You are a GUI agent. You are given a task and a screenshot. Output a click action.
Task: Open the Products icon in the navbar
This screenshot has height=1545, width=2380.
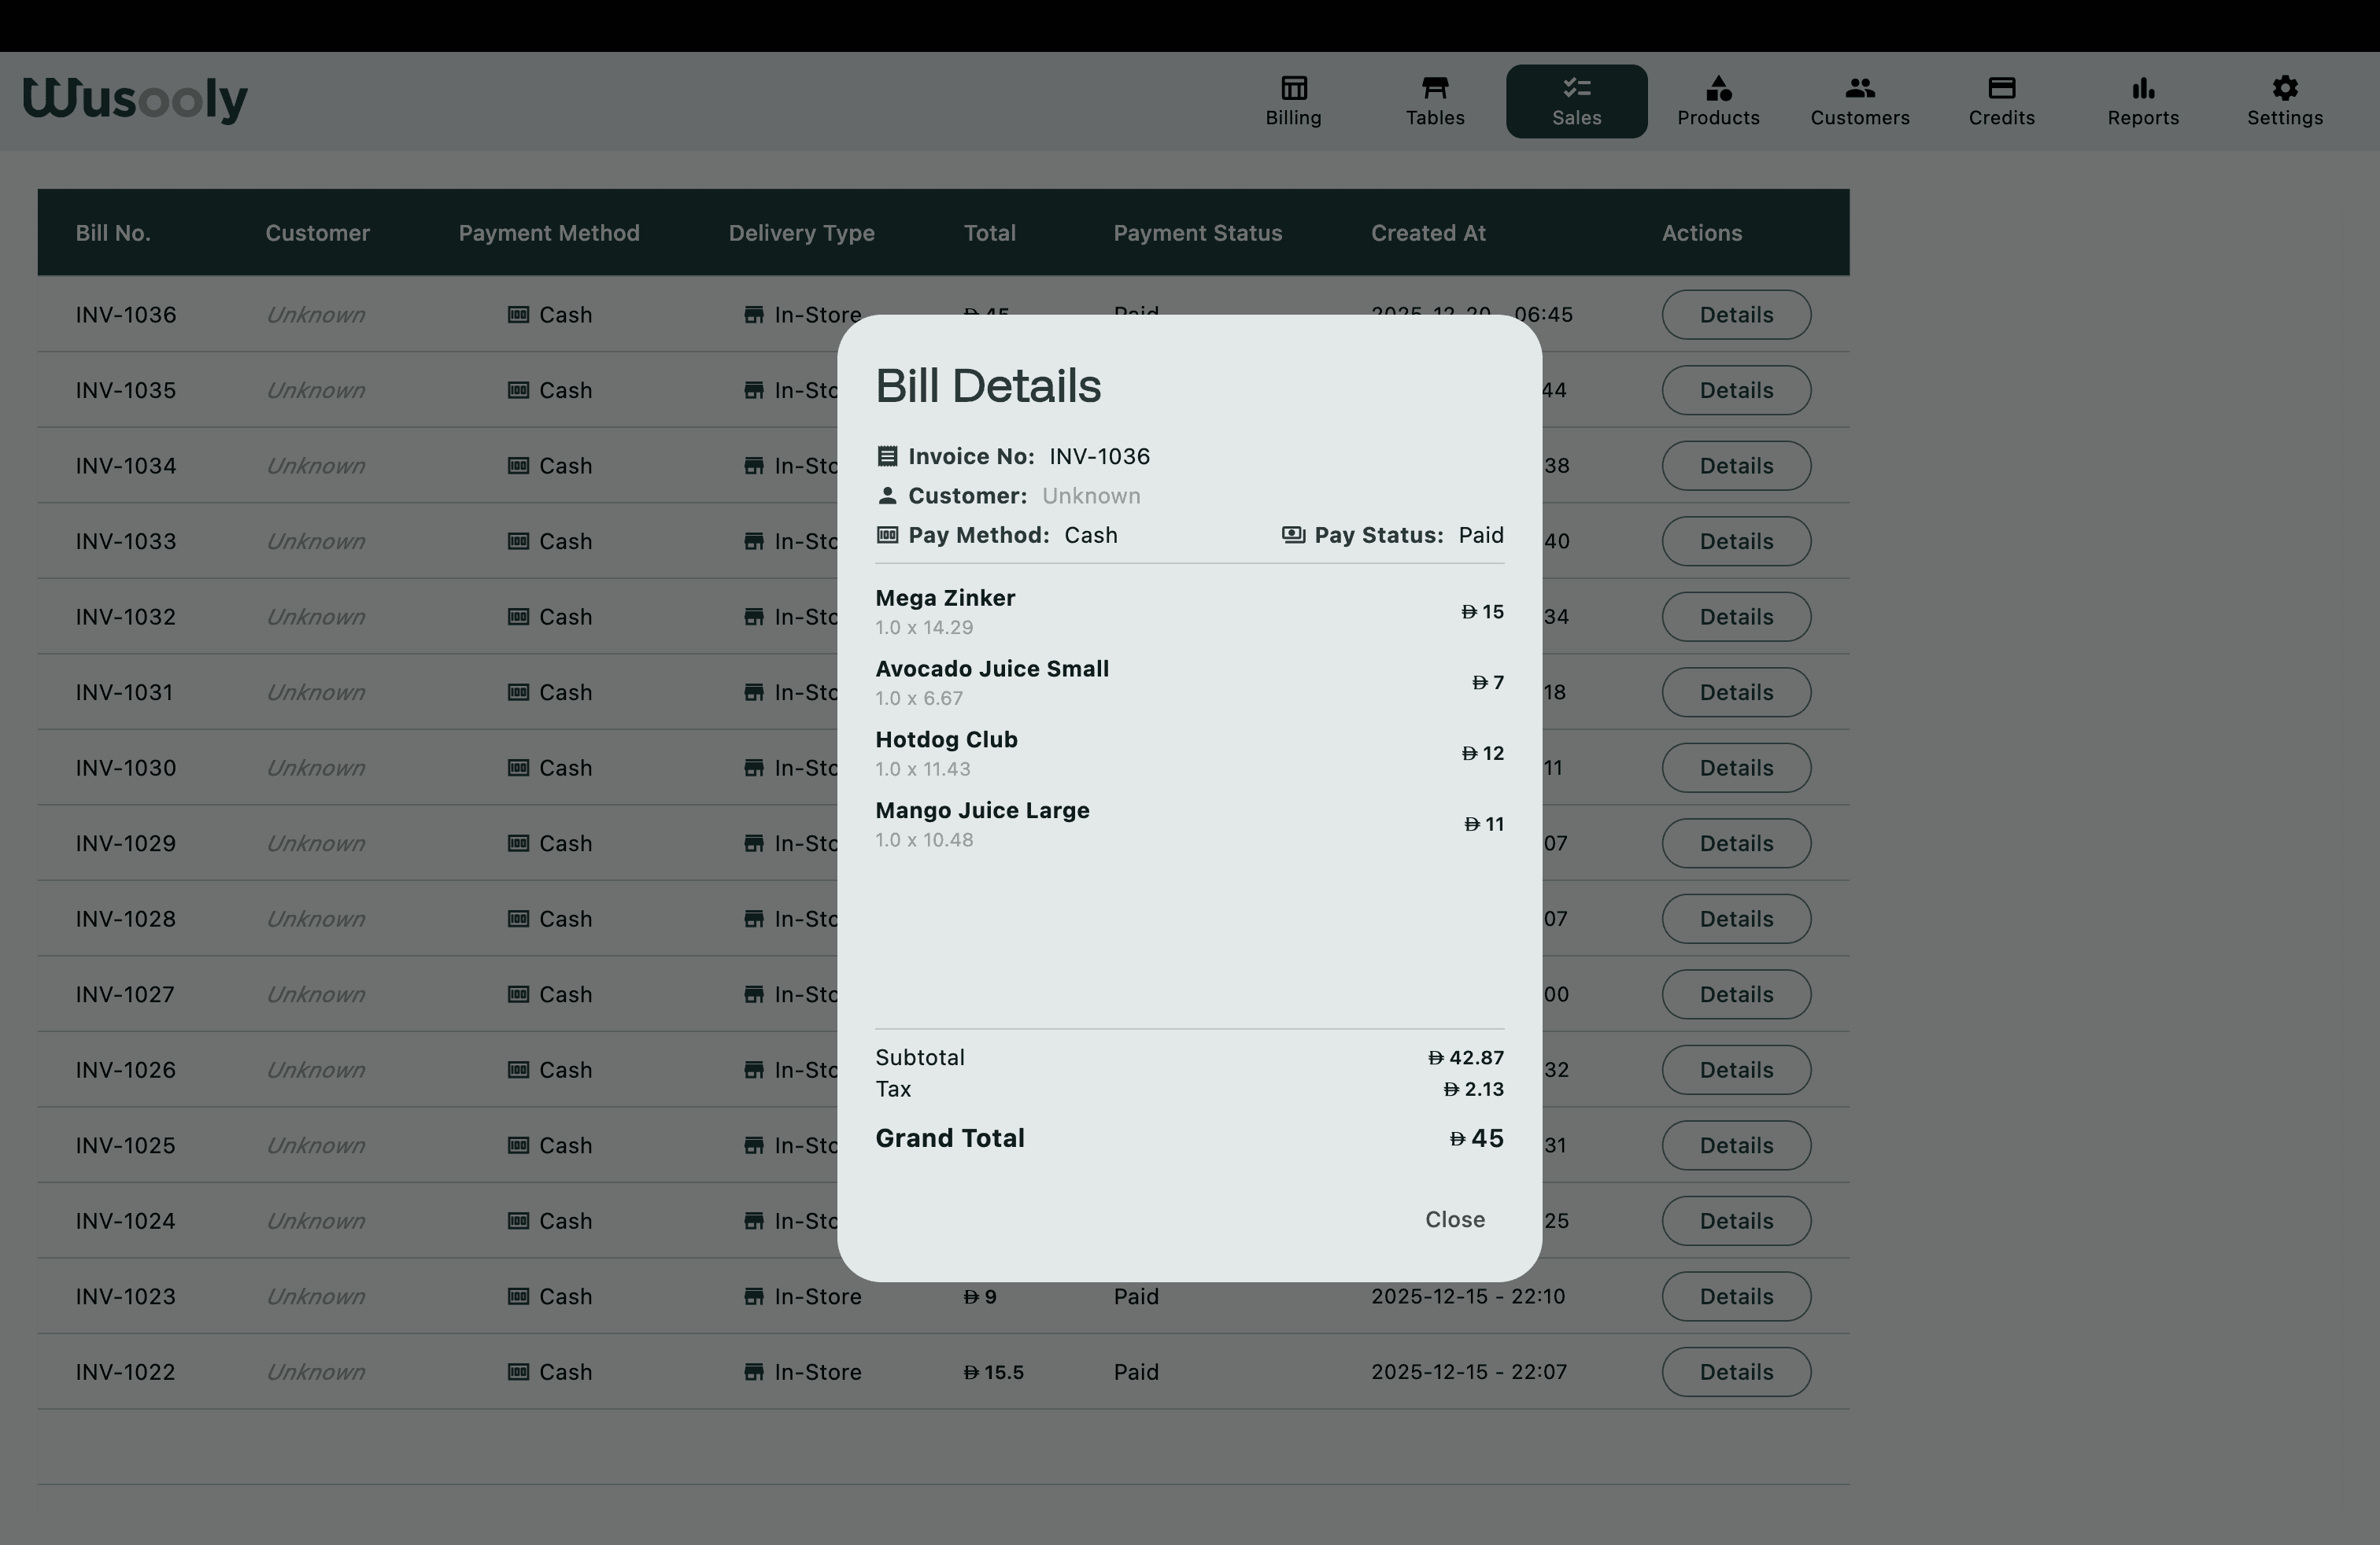pos(1717,88)
